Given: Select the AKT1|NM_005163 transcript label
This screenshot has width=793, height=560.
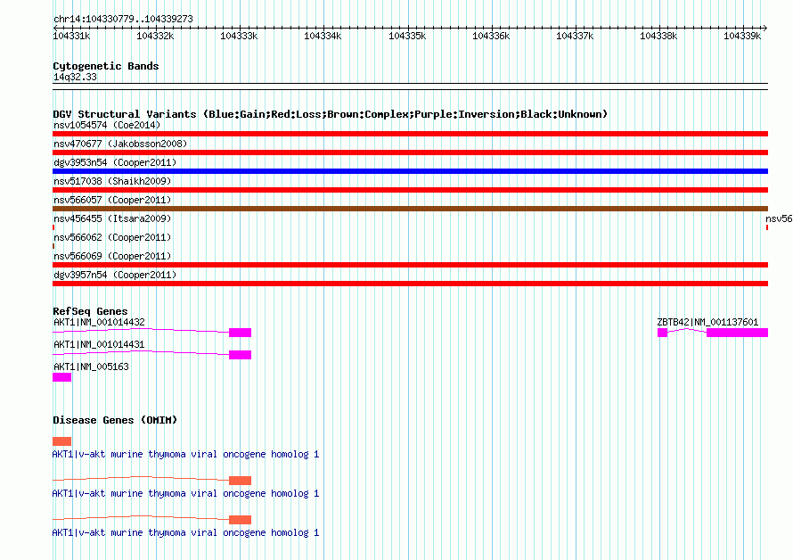Looking at the screenshot, I should point(91,366).
